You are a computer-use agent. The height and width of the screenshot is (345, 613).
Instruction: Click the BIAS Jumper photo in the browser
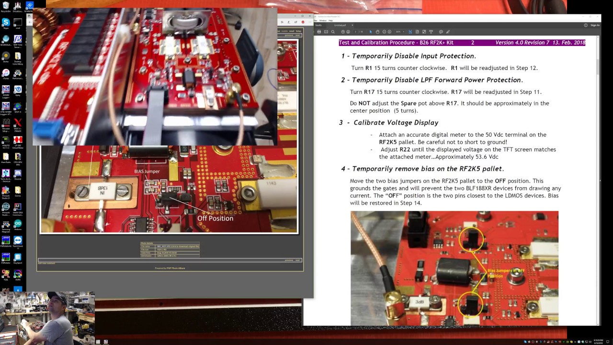[169, 189]
